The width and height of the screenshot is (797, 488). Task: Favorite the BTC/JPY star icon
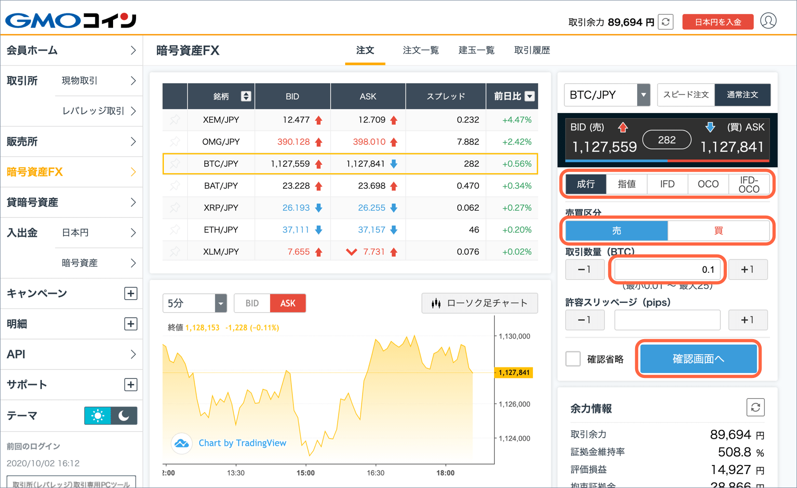pos(175,164)
